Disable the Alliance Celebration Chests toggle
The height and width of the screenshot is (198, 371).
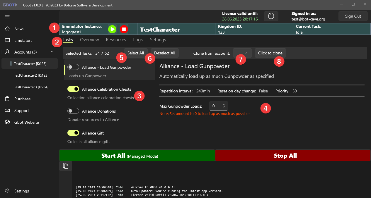[x=73, y=89]
